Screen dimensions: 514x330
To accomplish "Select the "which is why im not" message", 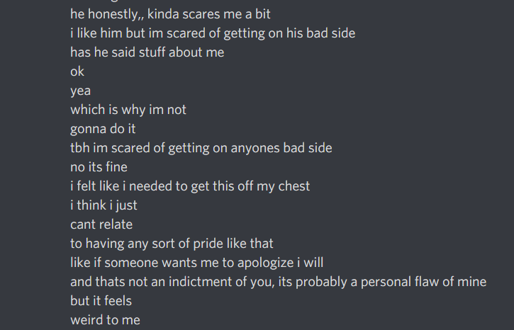I will click(128, 110).
